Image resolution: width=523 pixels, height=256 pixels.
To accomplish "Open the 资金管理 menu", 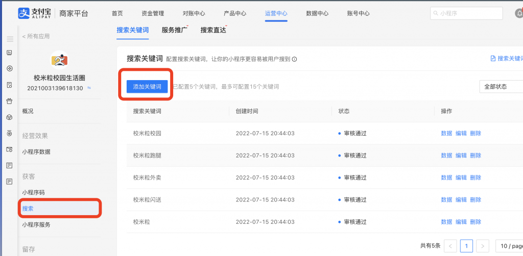I will point(153,14).
